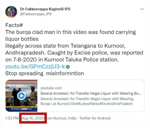Click the 'Stop spreading misinformntion' line

(45, 73)
